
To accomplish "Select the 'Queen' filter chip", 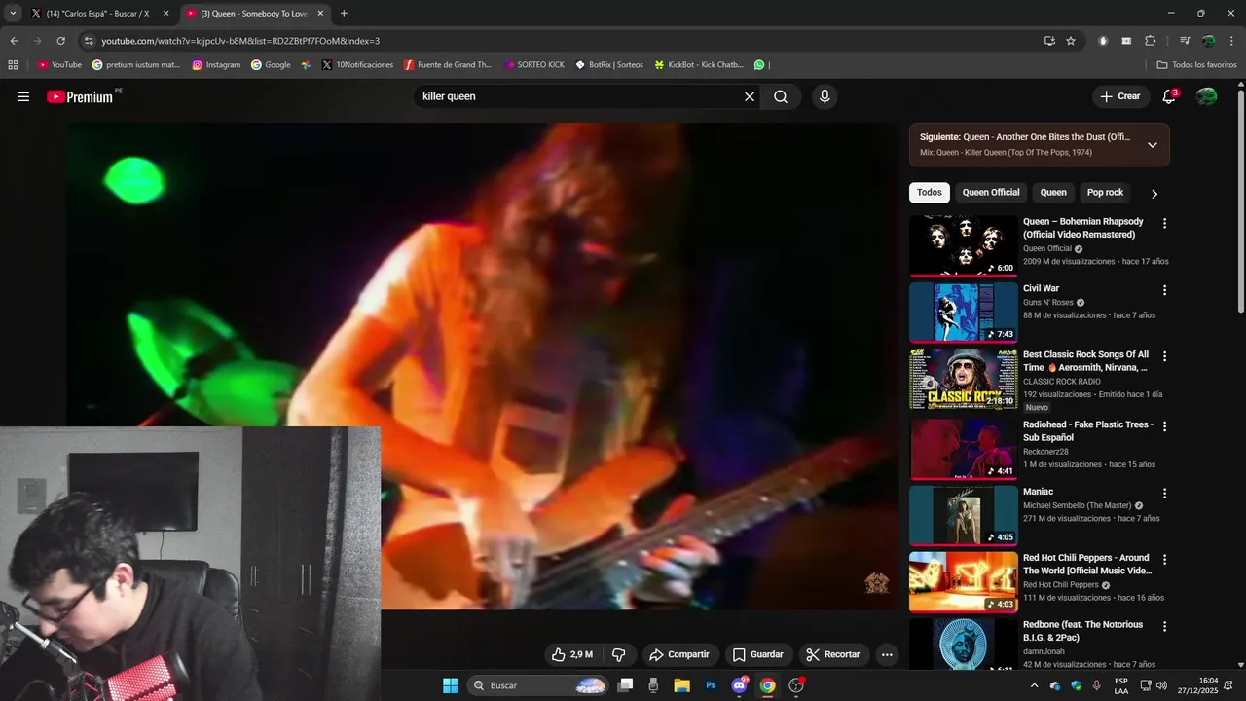I will (1053, 193).
